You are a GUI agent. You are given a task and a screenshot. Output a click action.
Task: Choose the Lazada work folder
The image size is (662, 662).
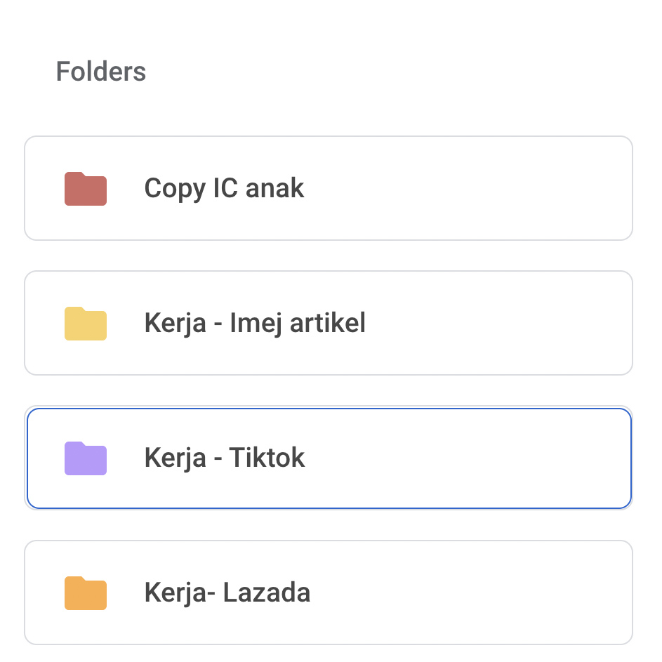(329, 593)
